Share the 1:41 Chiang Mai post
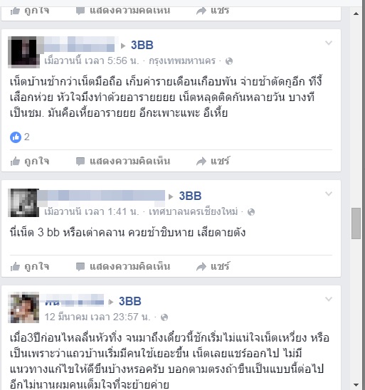Viewport: 365px width, 390px height. [x=213, y=266]
